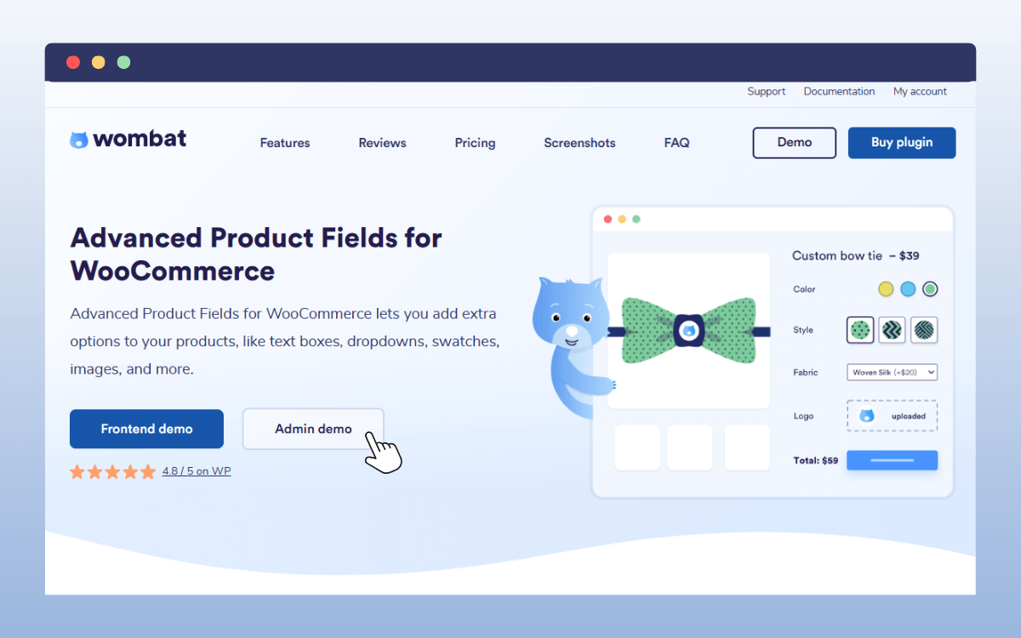Screen dimensions: 1021x638
Task: Choose the yellow color option
Action: (886, 289)
